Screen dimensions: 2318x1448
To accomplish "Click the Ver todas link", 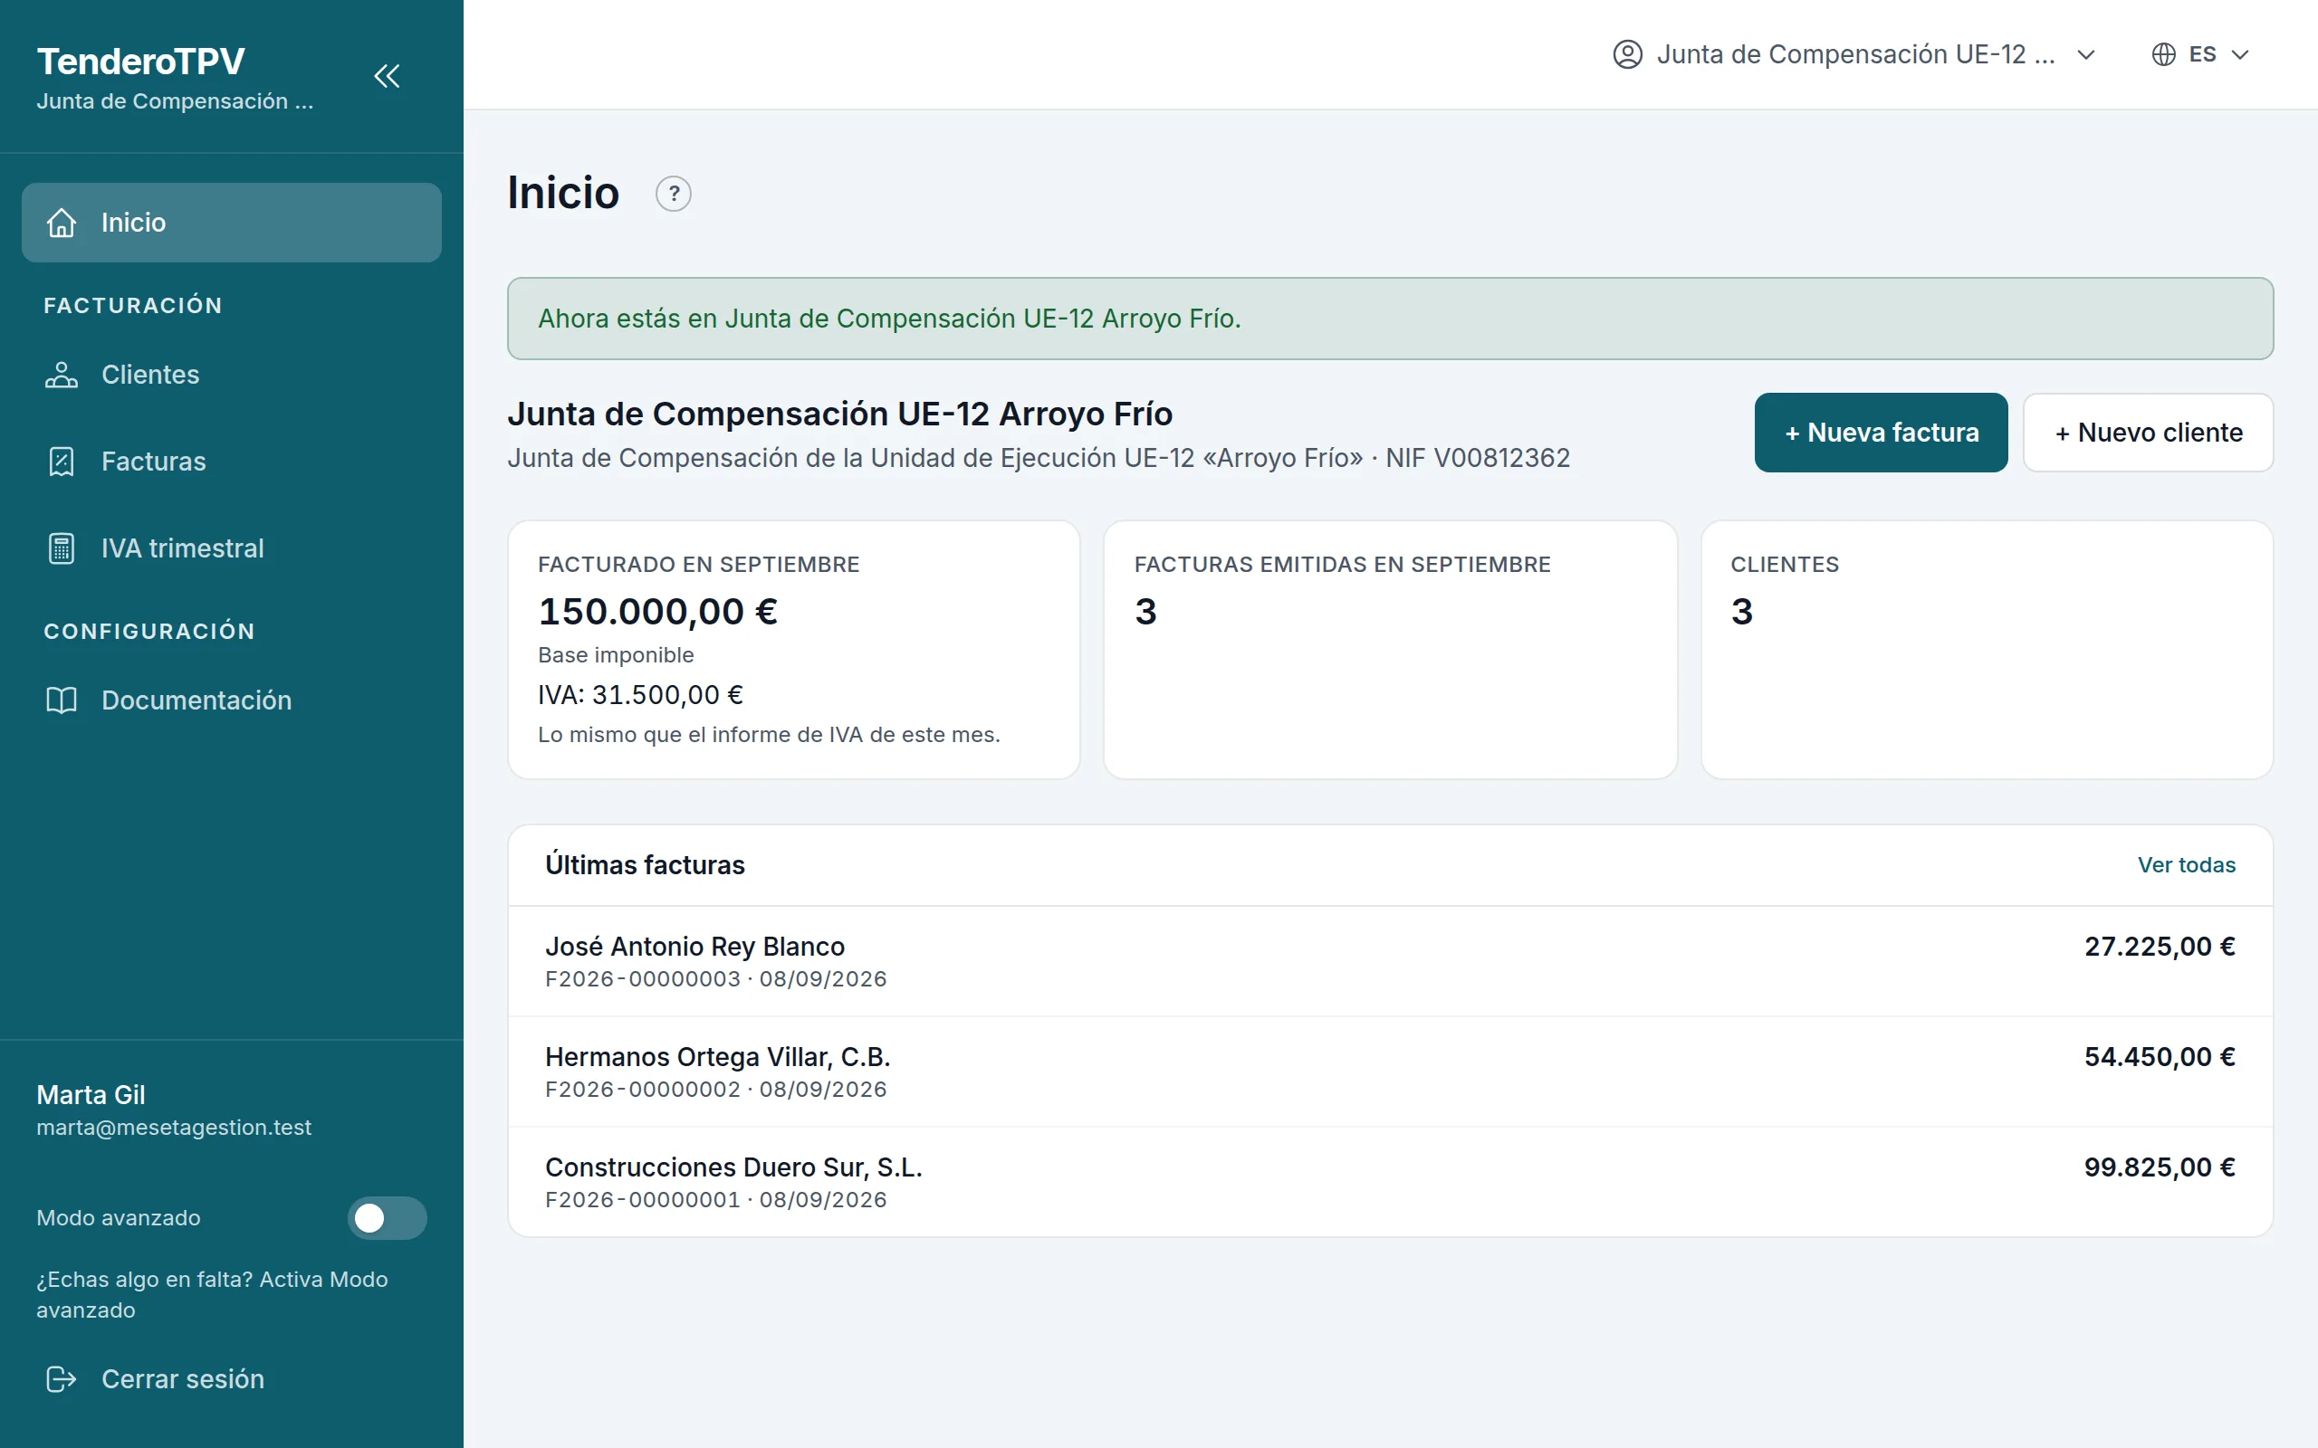I will coord(2186,865).
